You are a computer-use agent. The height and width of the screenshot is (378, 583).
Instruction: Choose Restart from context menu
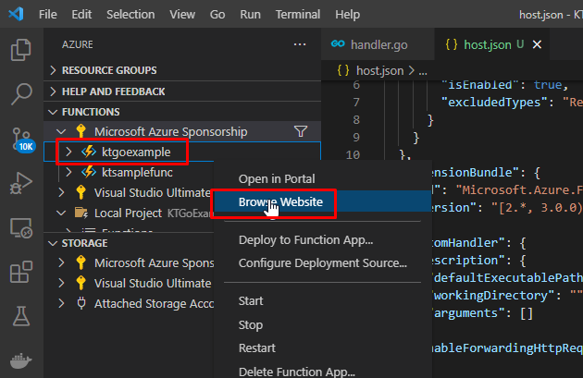322,348
